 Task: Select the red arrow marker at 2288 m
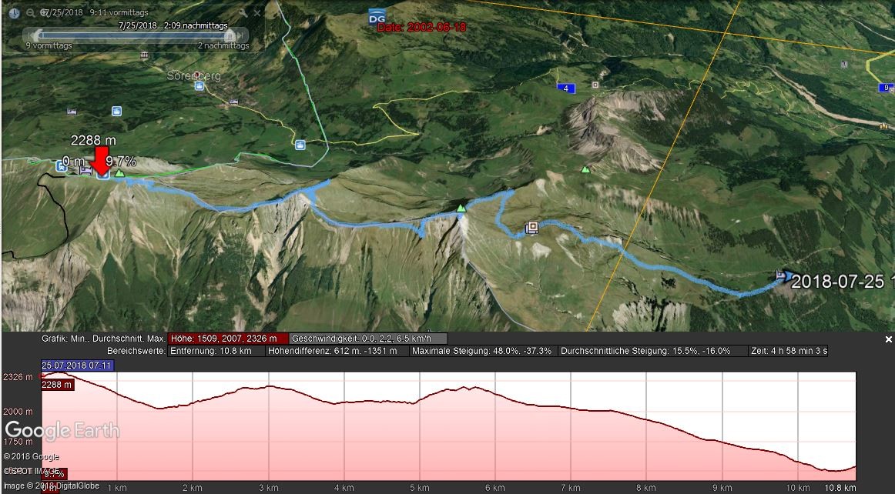[102, 160]
